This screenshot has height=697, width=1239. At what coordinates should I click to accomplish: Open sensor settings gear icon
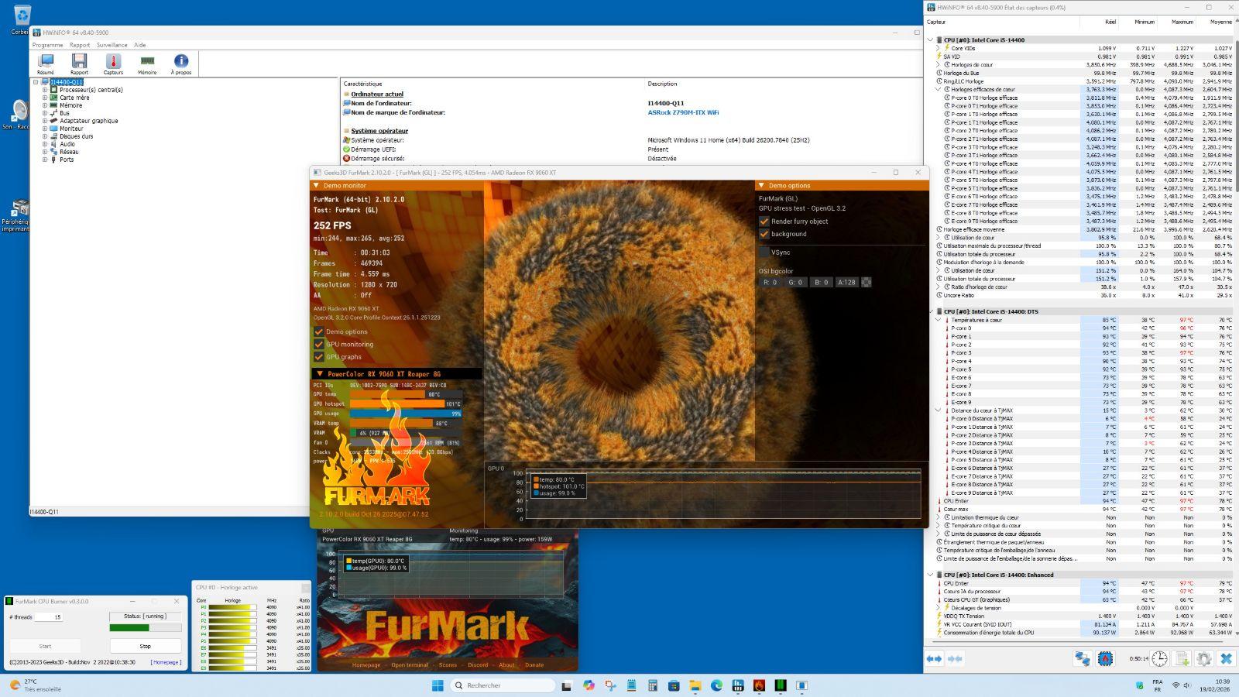pyautogui.click(x=1203, y=658)
